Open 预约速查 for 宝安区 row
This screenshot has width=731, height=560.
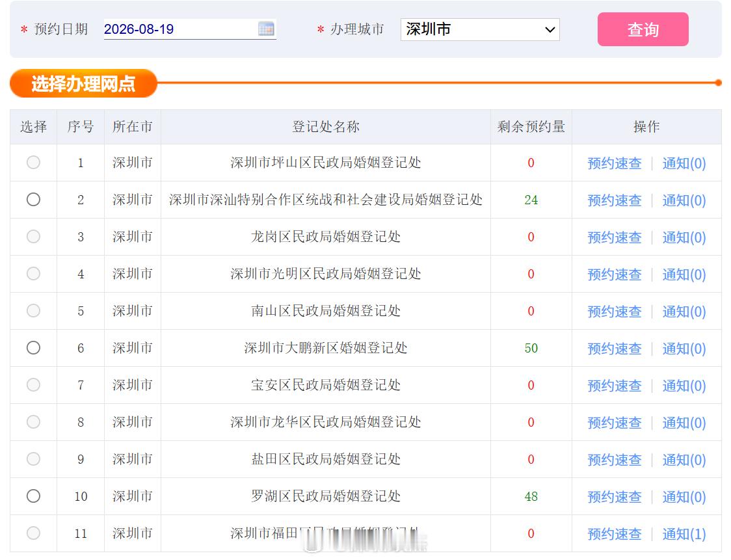[615, 386]
